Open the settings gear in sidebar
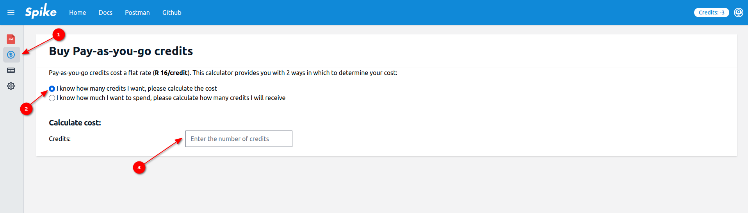Viewport: 748px width, 213px height. click(x=11, y=86)
